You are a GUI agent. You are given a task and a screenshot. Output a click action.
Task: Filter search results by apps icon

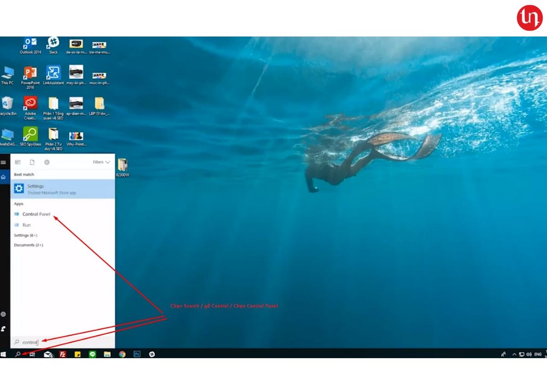pyautogui.click(x=18, y=162)
